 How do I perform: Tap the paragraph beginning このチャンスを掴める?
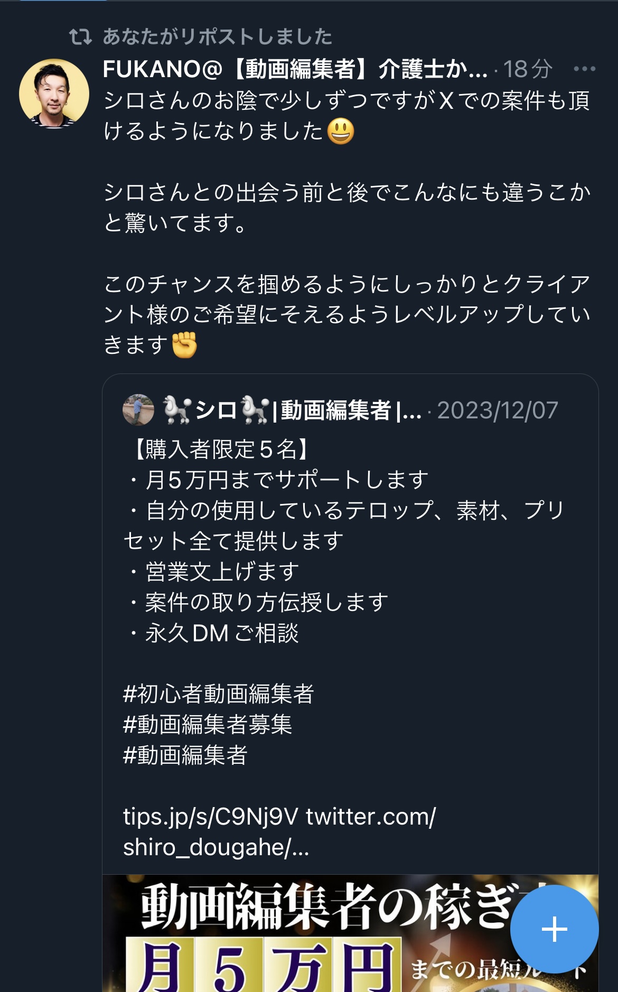346,314
